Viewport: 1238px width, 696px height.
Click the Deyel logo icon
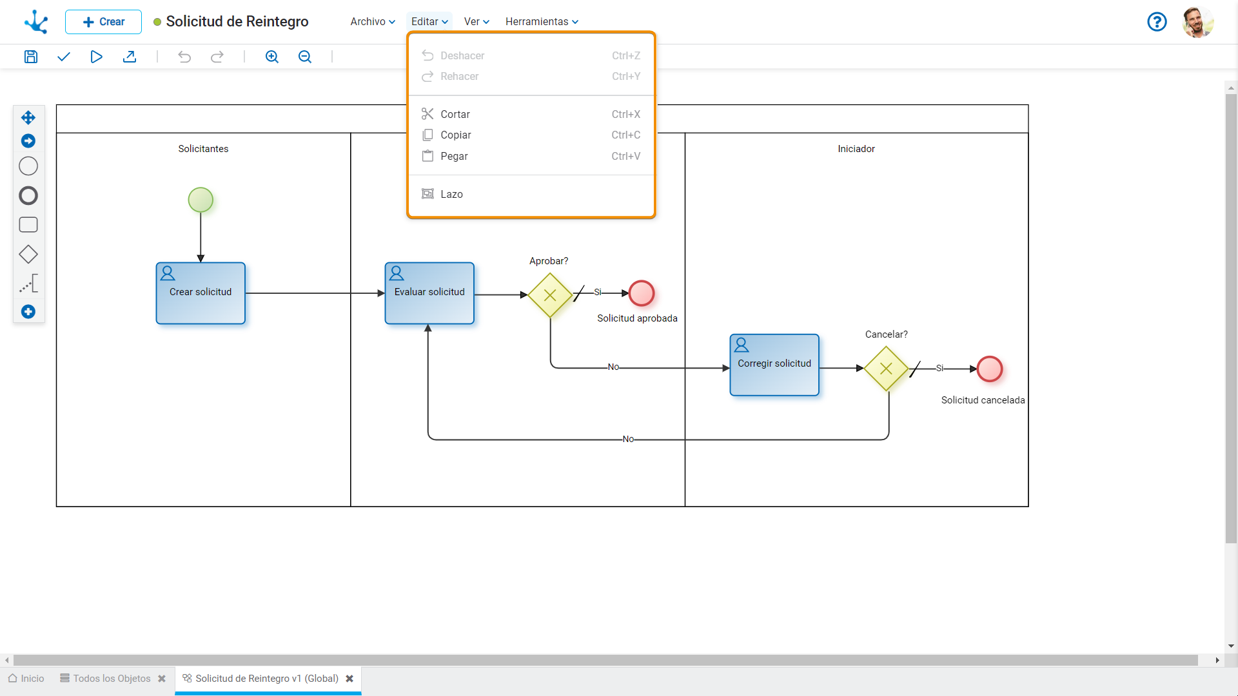point(36,21)
